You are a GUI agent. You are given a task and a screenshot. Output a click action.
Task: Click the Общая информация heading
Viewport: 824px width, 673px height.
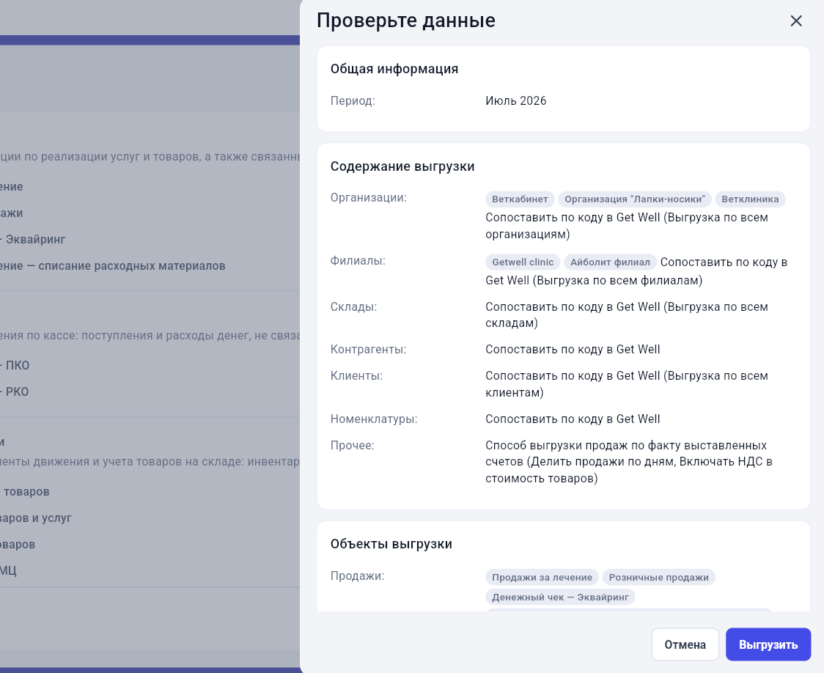394,69
